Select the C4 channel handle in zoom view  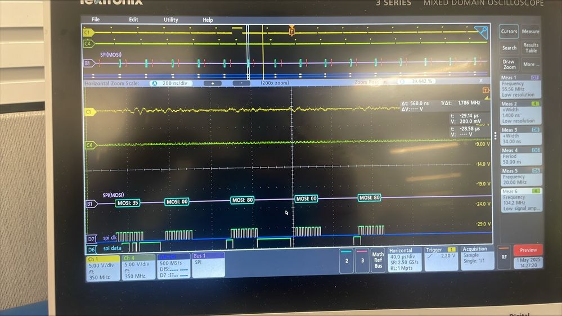click(90, 145)
